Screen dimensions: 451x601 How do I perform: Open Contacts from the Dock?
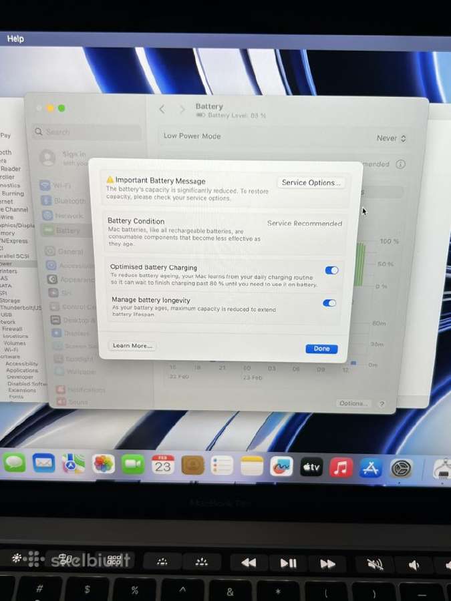point(192,465)
